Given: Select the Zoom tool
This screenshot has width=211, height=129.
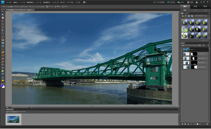Looking at the screenshot, I should click(x=3, y=15).
